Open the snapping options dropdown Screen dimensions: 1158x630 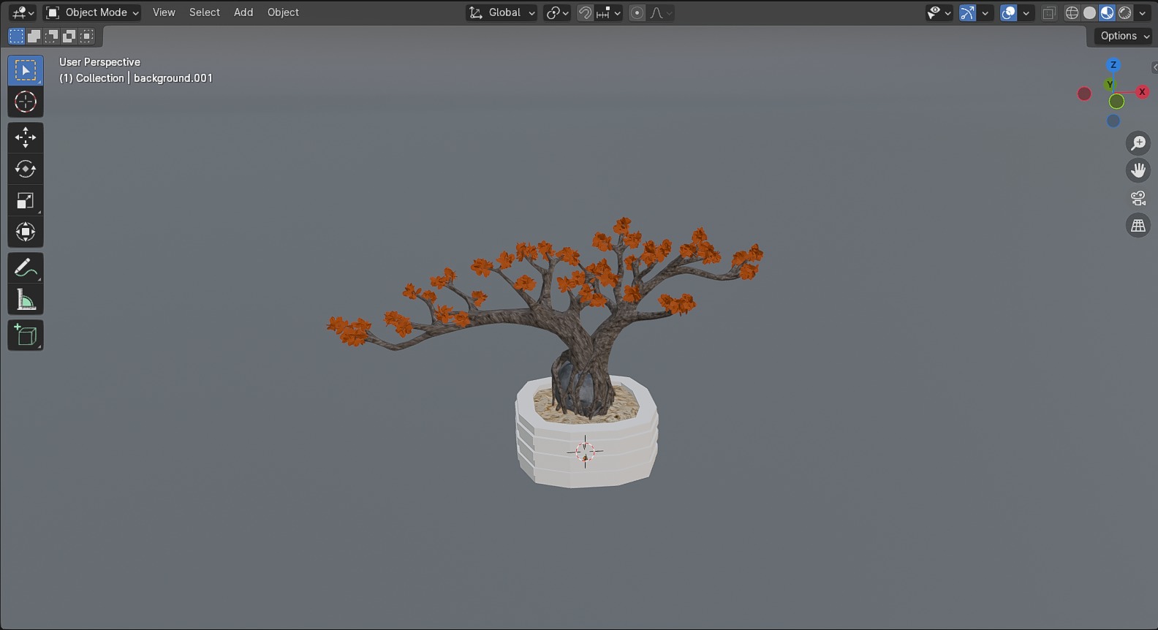(x=608, y=12)
